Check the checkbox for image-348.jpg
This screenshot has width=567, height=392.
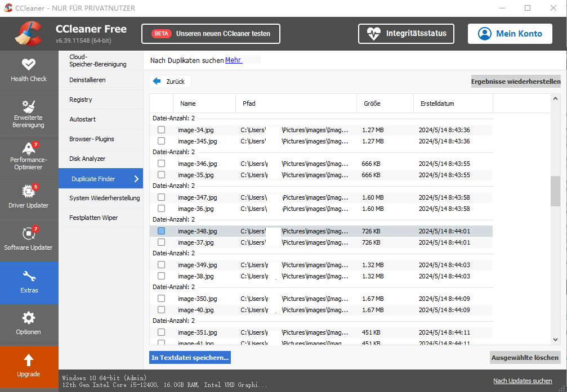click(162, 231)
